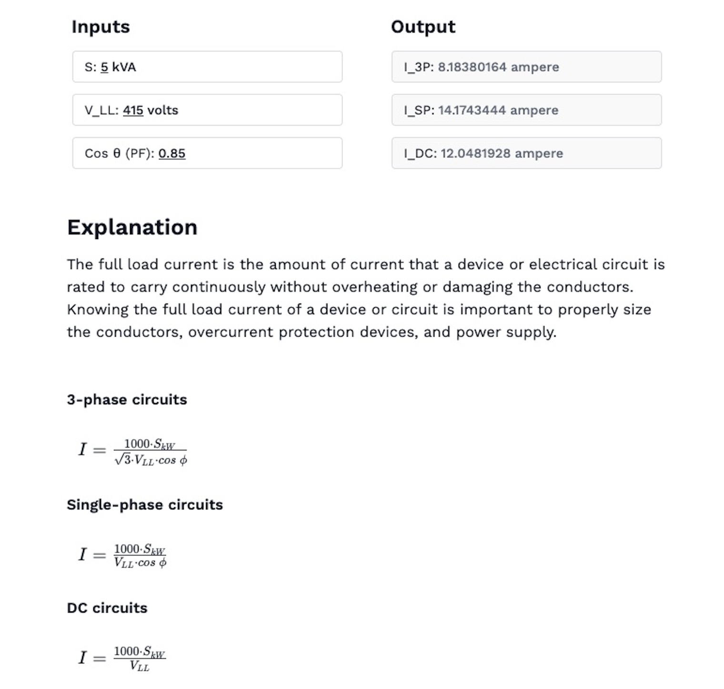Click the Output heading

coord(423,27)
